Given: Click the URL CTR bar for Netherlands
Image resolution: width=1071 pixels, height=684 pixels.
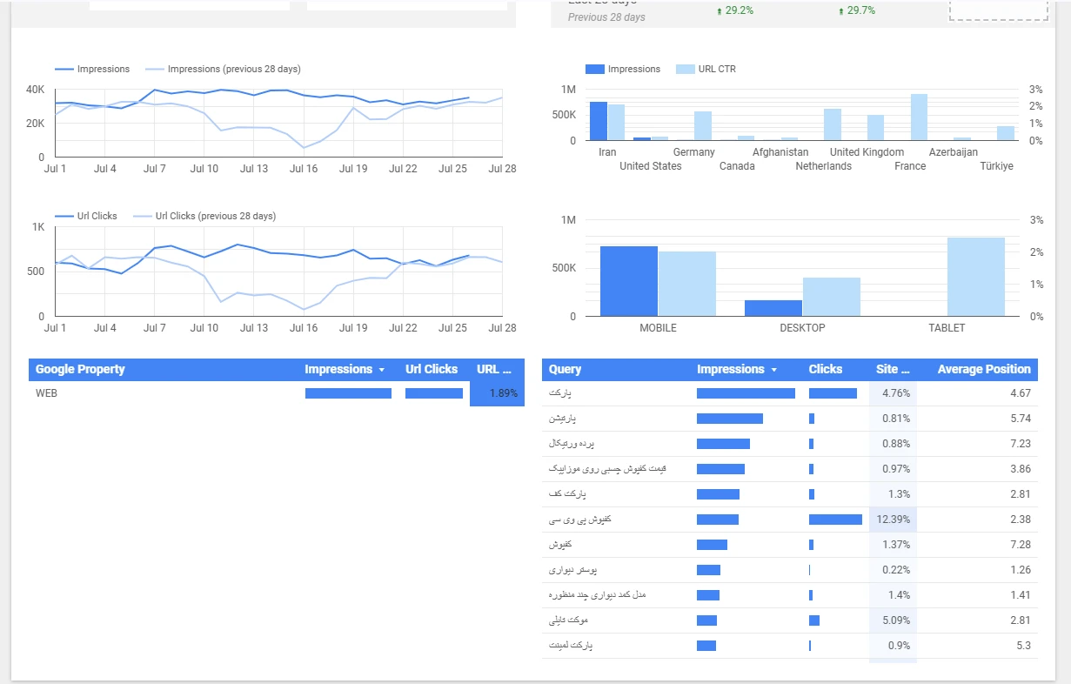Looking at the screenshot, I should point(832,124).
